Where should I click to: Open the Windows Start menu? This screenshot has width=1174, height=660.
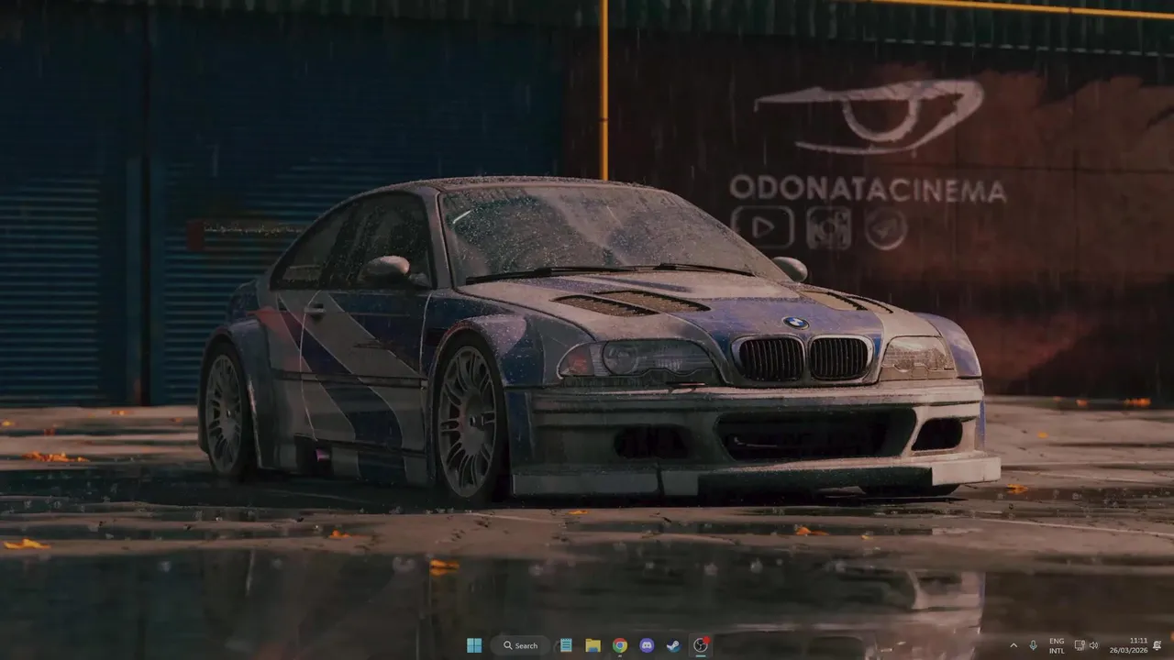click(474, 645)
